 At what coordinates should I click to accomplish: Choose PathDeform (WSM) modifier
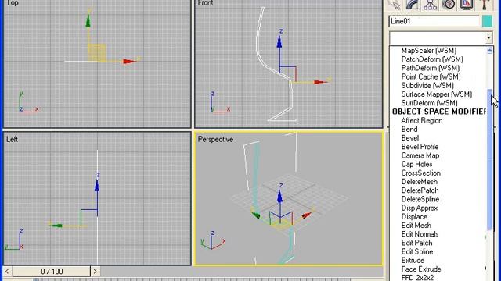coord(430,68)
